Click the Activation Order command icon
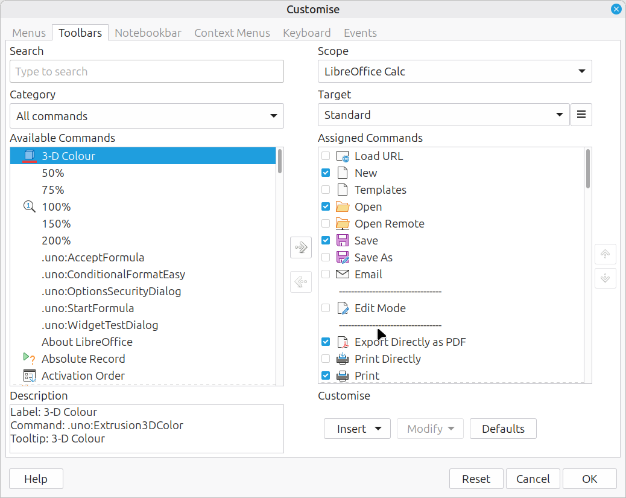The height and width of the screenshot is (498, 626). [x=30, y=375]
